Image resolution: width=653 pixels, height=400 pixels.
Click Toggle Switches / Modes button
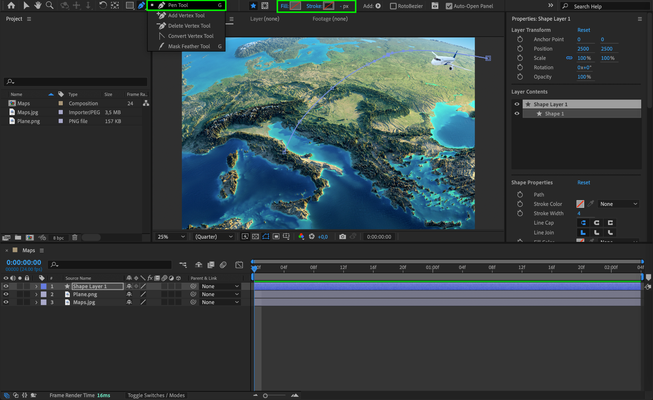(x=156, y=395)
